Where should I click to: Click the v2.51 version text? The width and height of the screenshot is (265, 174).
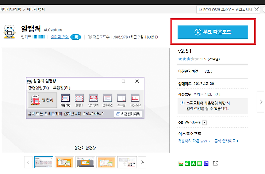(185, 51)
